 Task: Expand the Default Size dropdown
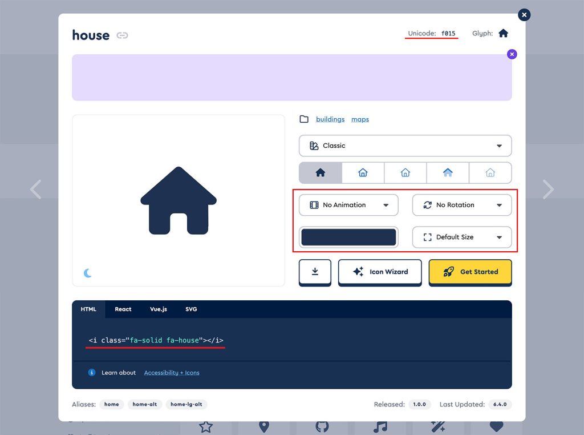[x=462, y=237]
